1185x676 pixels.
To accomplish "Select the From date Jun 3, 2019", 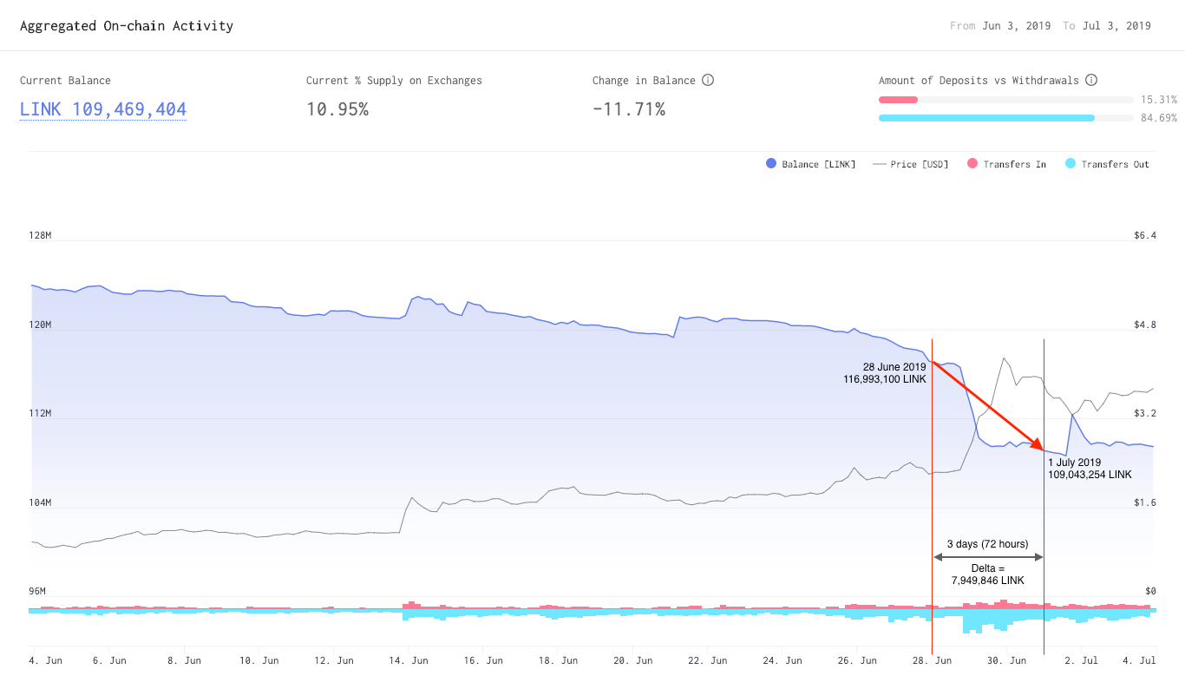I will [1018, 26].
